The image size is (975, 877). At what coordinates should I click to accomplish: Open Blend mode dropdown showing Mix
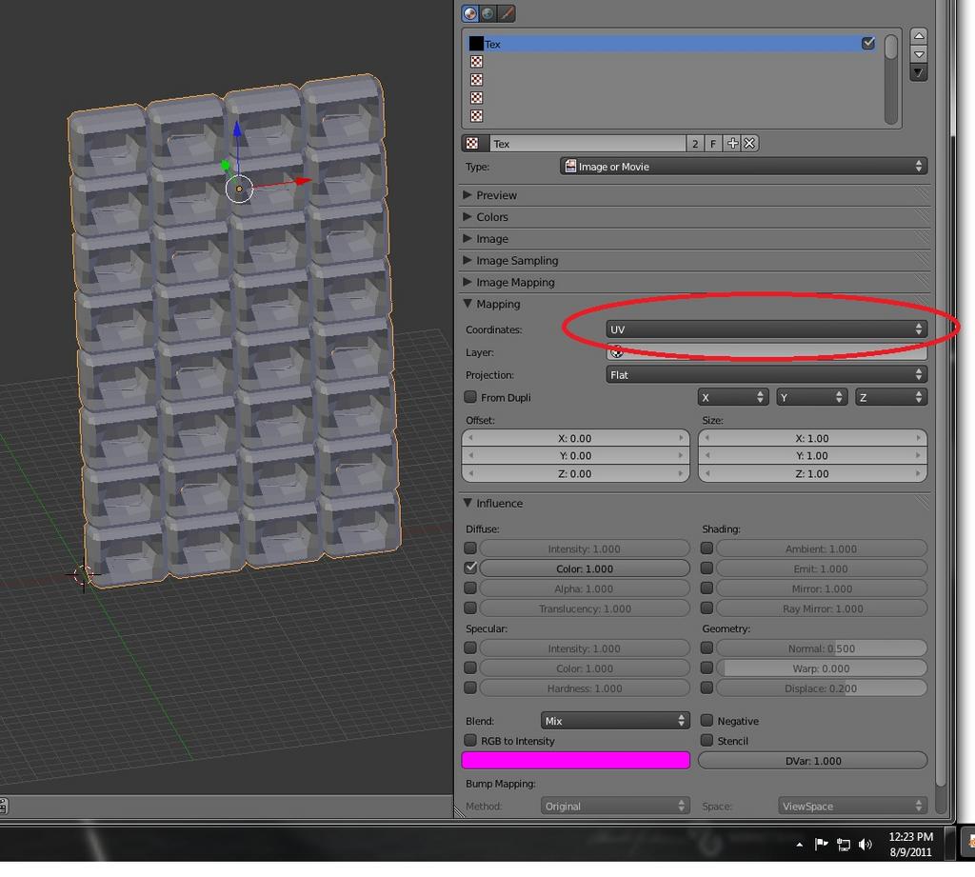click(615, 720)
